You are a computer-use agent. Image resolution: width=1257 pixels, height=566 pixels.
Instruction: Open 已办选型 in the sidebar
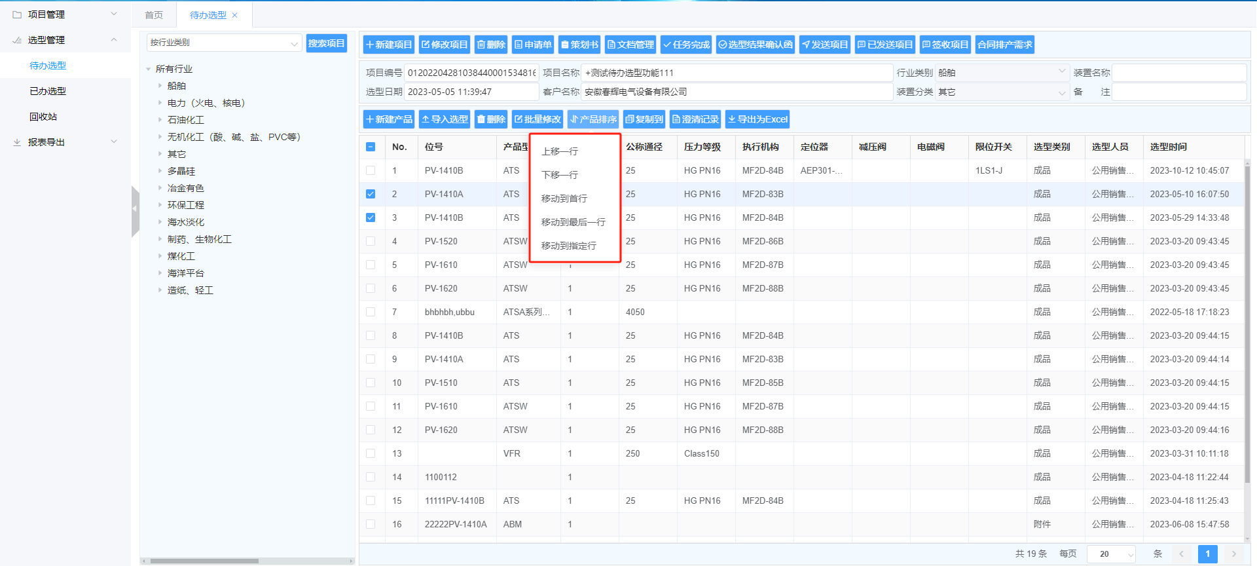tap(48, 91)
